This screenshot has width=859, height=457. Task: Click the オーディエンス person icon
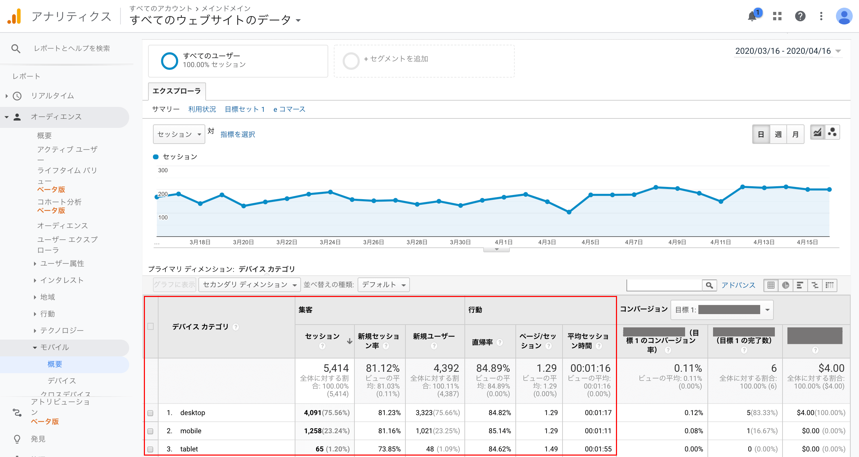coord(17,117)
